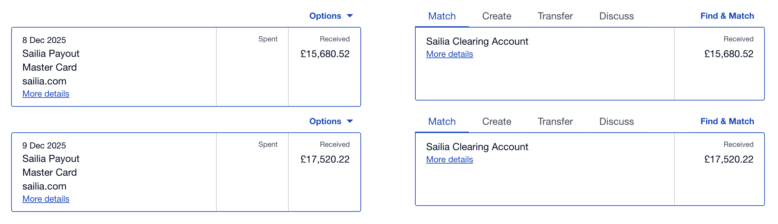
Task: Open Options dropdown for 9 Dec transaction
Action: coord(325,121)
